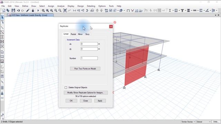The height and width of the screenshot is (124, 221).
Task: Click the show undeformed shape icon
Action: 128,10
